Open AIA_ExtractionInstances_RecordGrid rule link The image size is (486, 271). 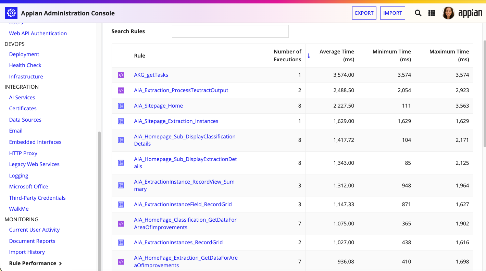(x=178, y=243)
